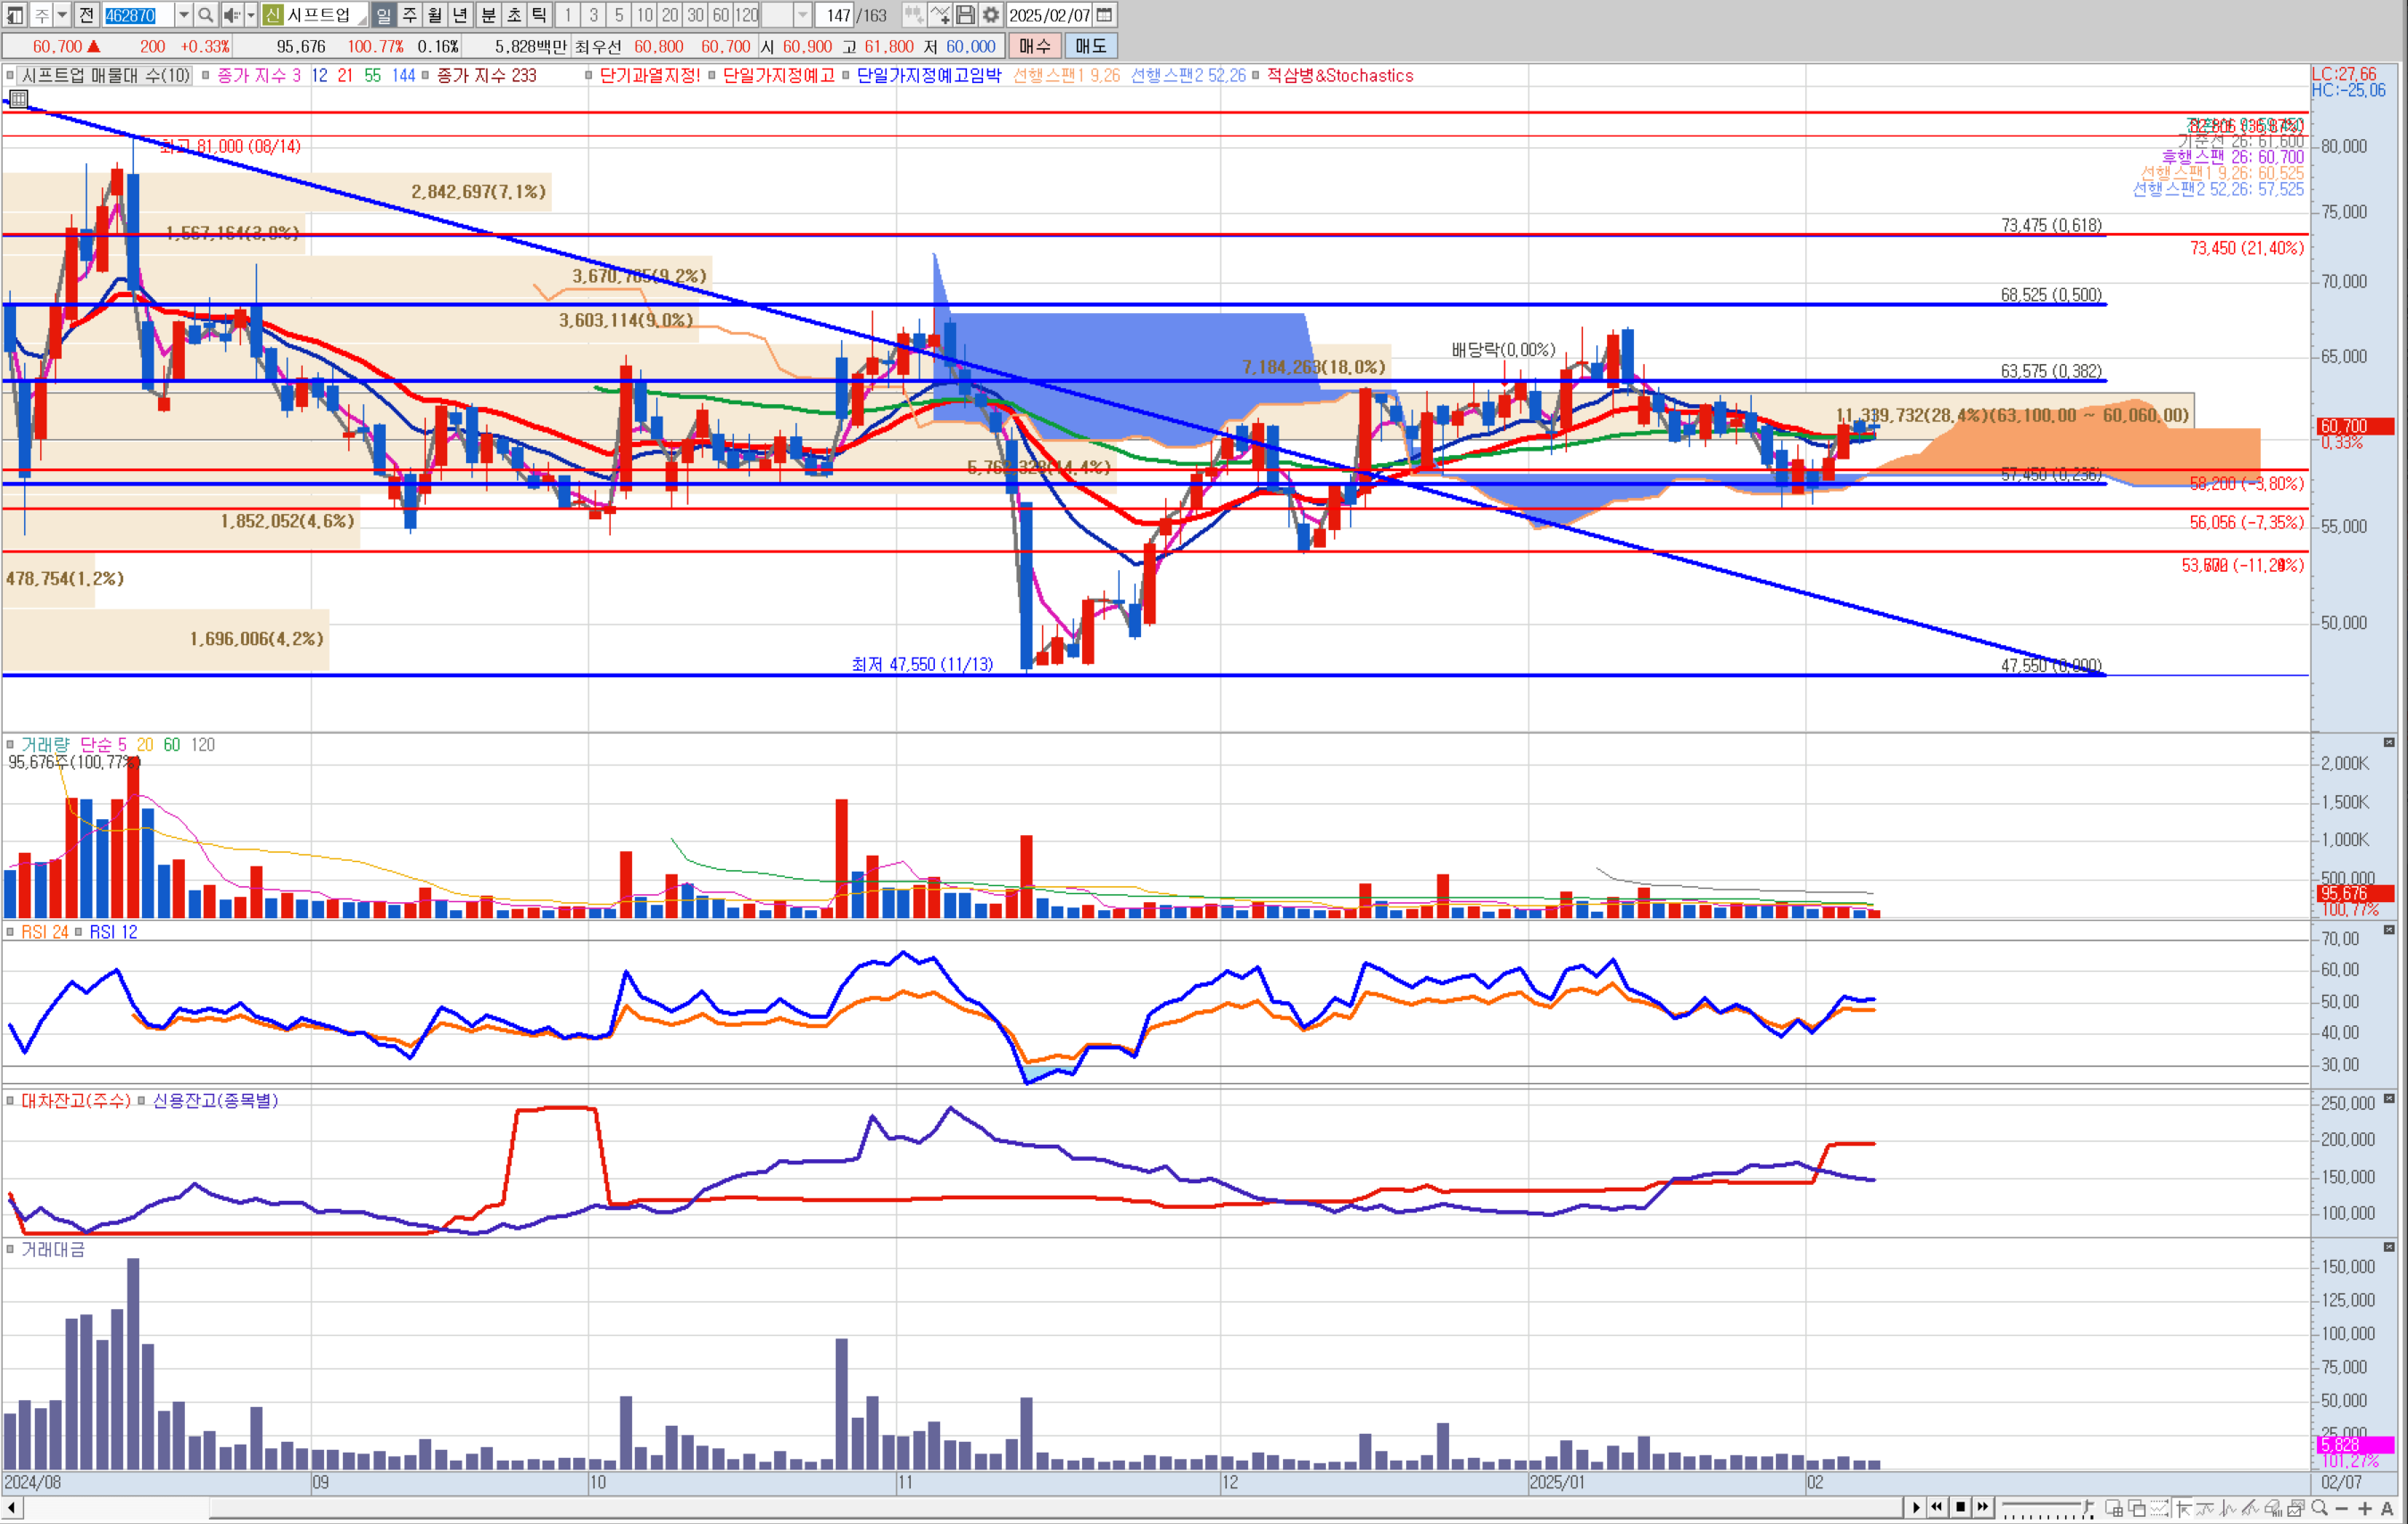The height and width of the screenshot is (1524, 2408).
Task: Switch to weekly 주 chart period
Action: point(410,15)
